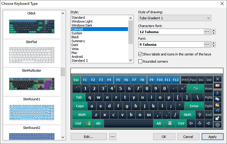This screenshot has width=227, height=144.
Task: Open the gear settings icon on keyboard
Action: click(x=217, y=125)
